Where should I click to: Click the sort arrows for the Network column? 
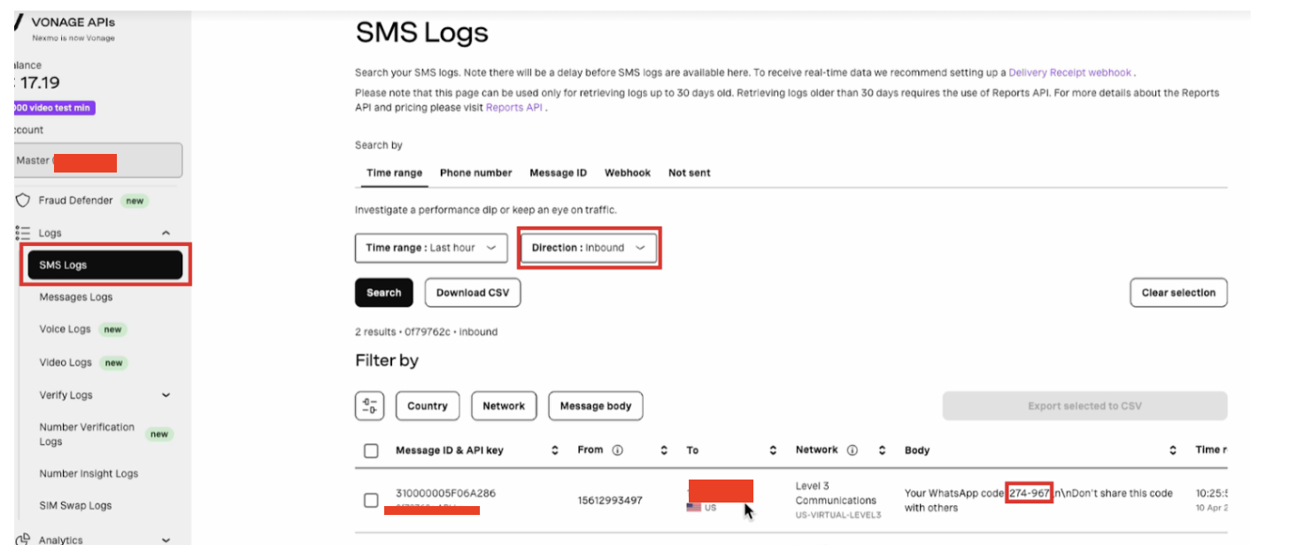click(882, 450)
